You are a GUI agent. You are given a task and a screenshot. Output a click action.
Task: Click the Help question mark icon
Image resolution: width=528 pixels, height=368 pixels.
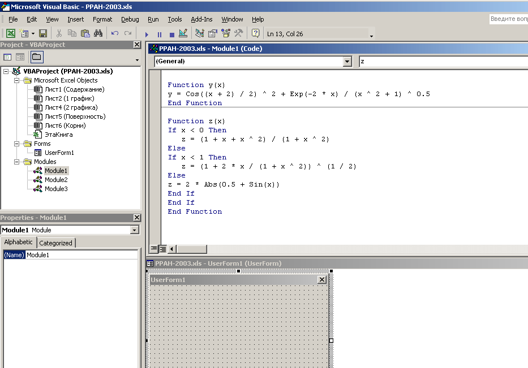click(x=256, y=34)
